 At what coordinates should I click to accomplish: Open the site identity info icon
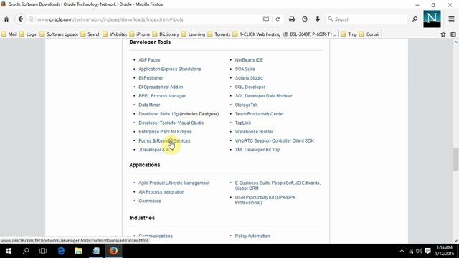click(31, 19)
